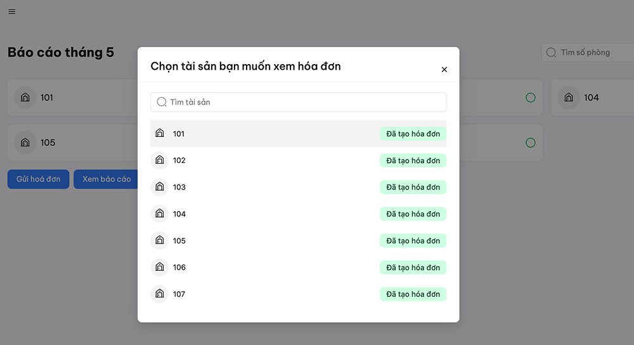Click the 'Tìm tài sản' search field
Screen dimensions: 634x345
pos(299,102)
